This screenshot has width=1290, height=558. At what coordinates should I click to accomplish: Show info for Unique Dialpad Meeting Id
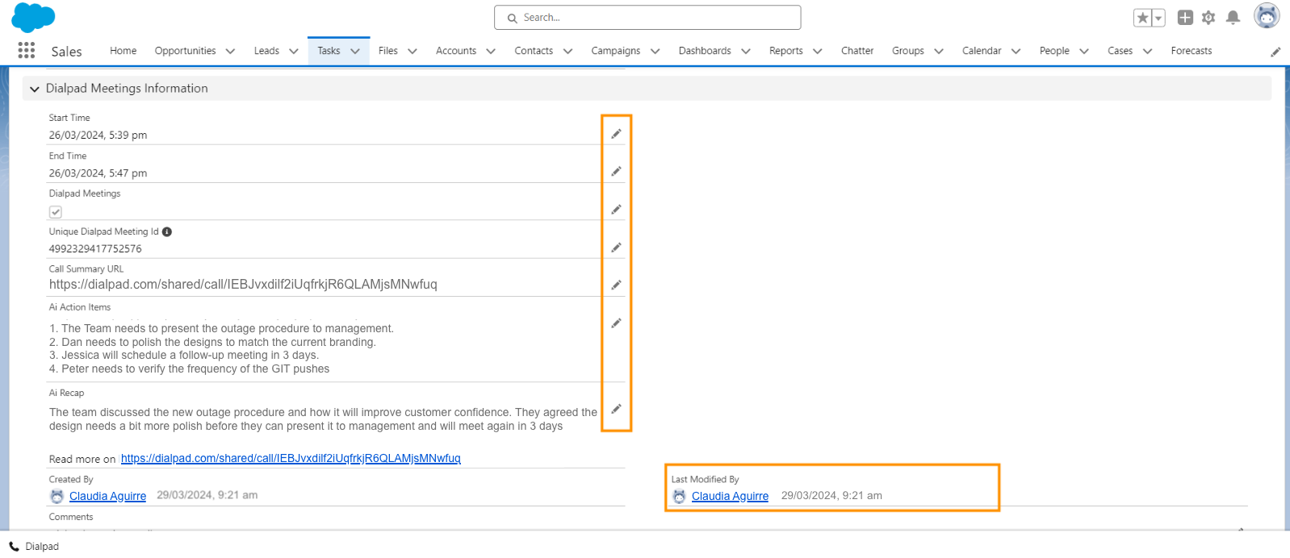click(x=167, y=231)
